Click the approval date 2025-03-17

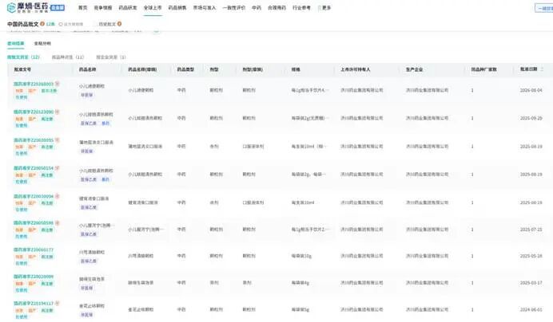coord(531,283)
